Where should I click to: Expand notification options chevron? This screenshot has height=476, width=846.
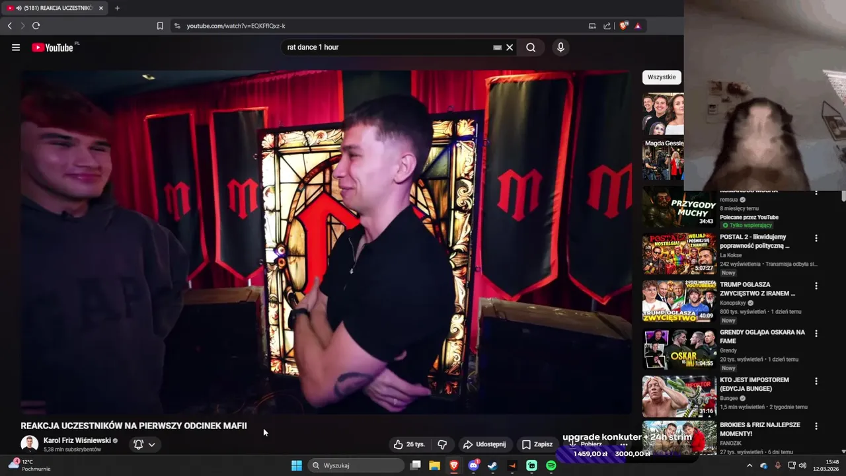[151, 444]
